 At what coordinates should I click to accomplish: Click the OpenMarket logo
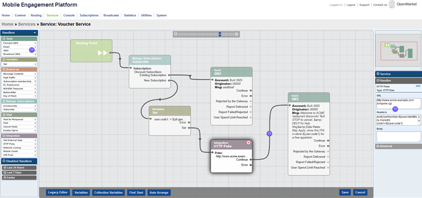(403, 4)
